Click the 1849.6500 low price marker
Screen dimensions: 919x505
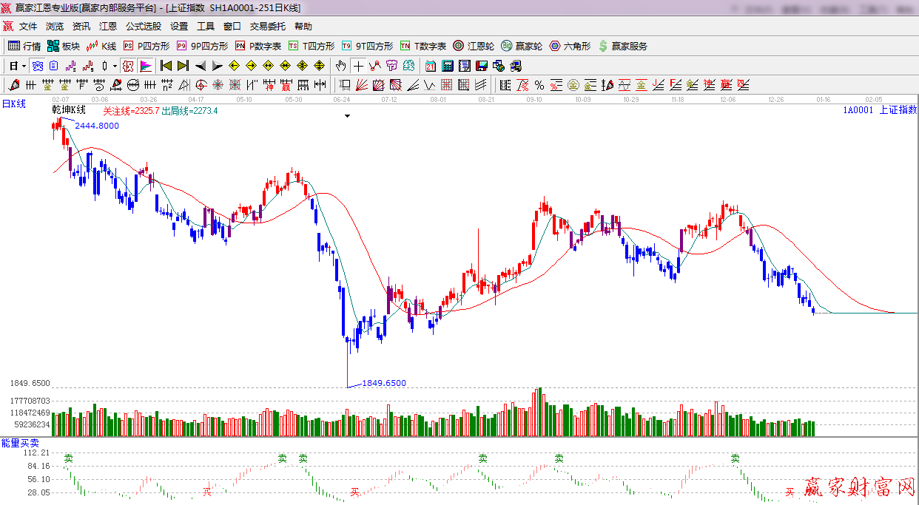coord(383,383)
